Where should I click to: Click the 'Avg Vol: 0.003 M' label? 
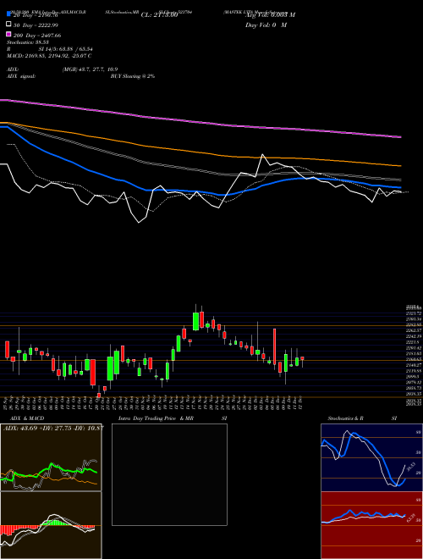point(270,15)
